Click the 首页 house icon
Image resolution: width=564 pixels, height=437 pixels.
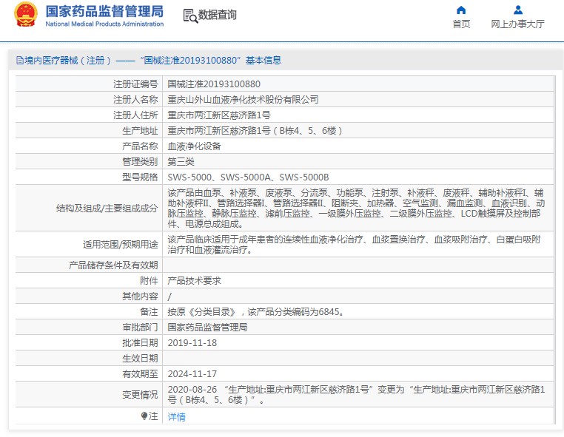461,10
